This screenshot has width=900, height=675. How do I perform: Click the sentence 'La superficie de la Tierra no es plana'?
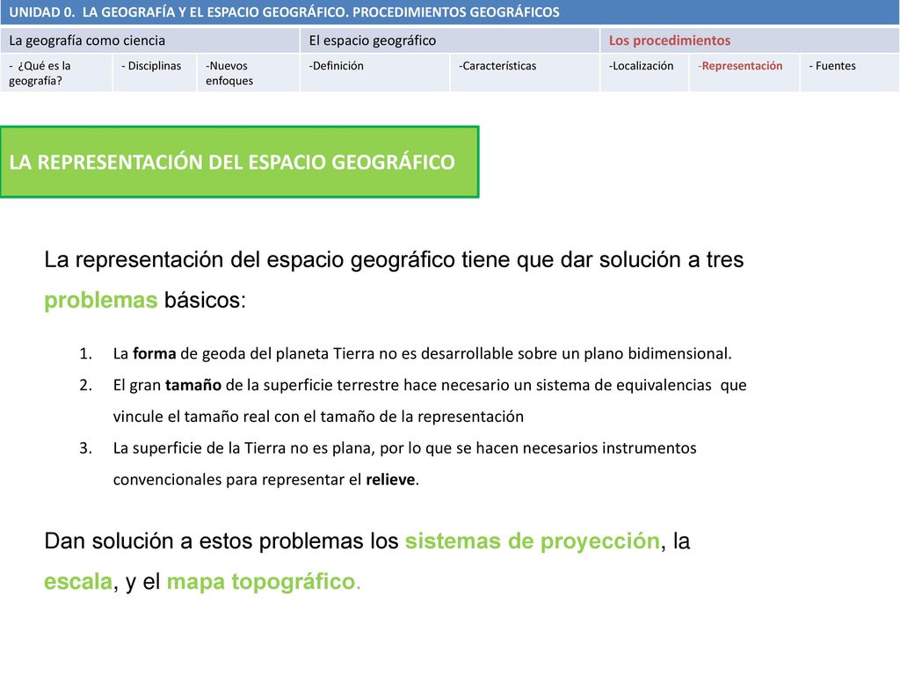coord(243,448)
